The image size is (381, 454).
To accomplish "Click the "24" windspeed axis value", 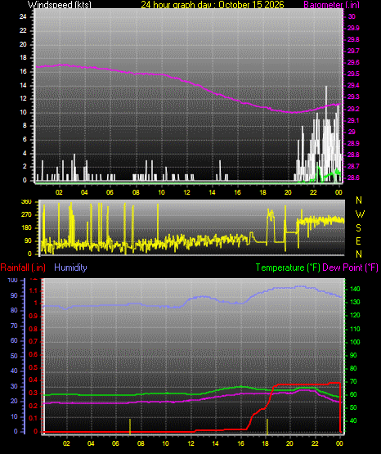I will coord(23,17).
